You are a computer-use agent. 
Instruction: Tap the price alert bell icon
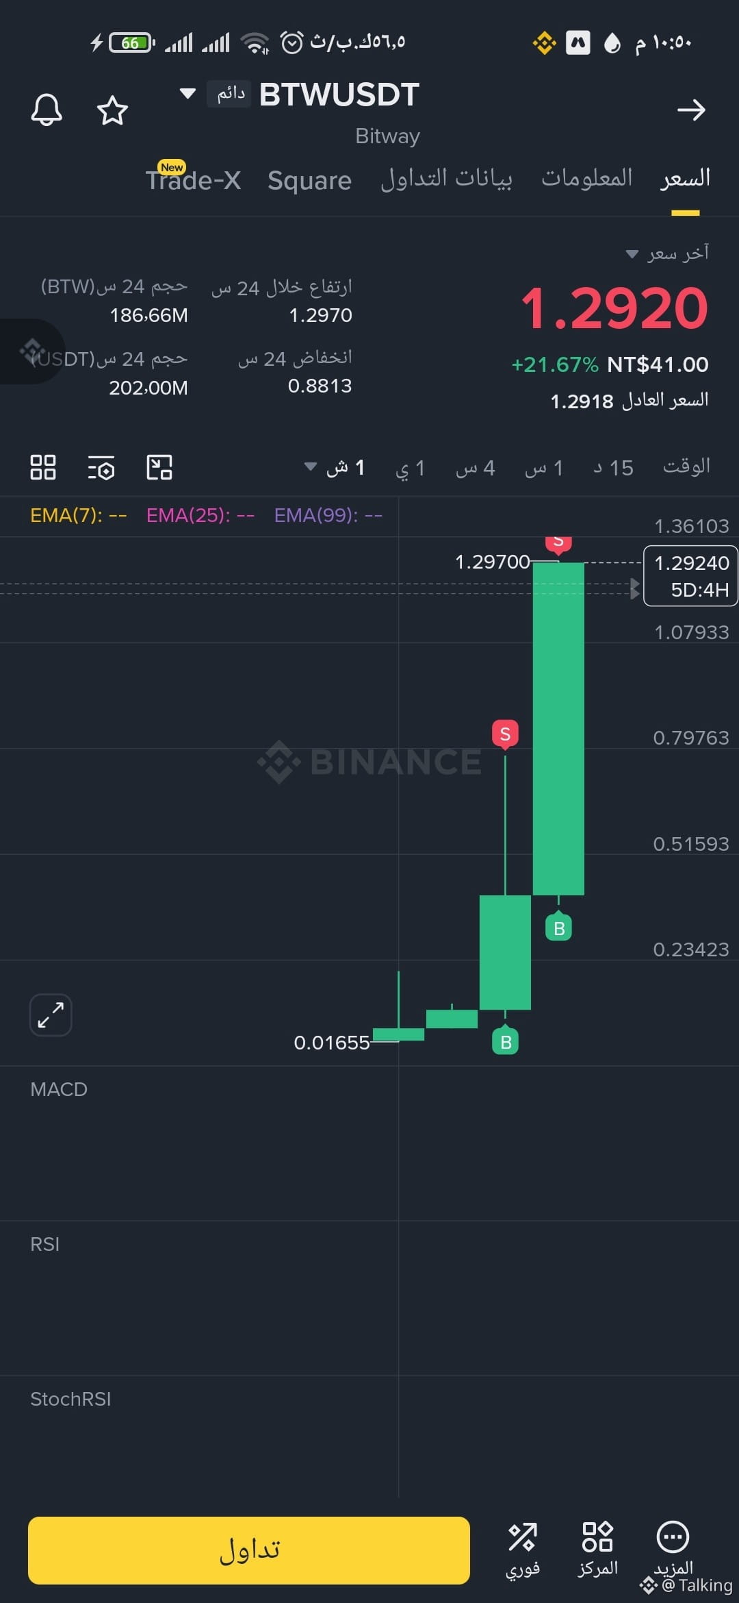[47, 110]
